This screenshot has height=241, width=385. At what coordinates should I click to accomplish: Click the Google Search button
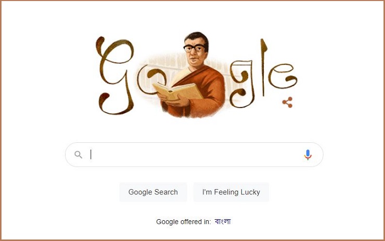(x=153, y=192)
